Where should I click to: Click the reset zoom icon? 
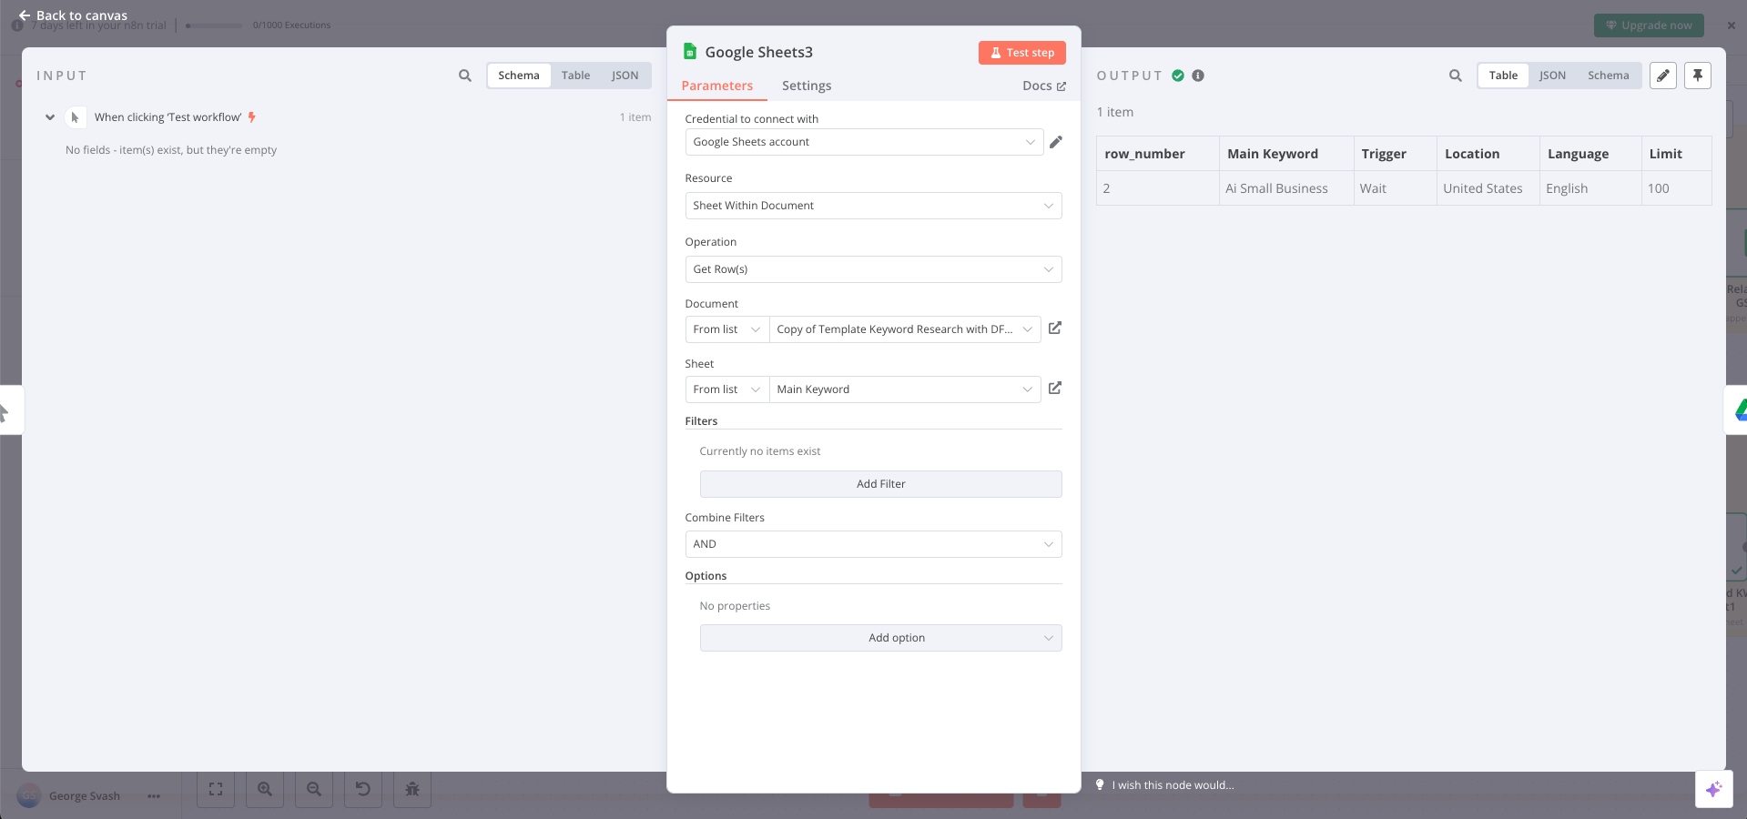point(363,789)
